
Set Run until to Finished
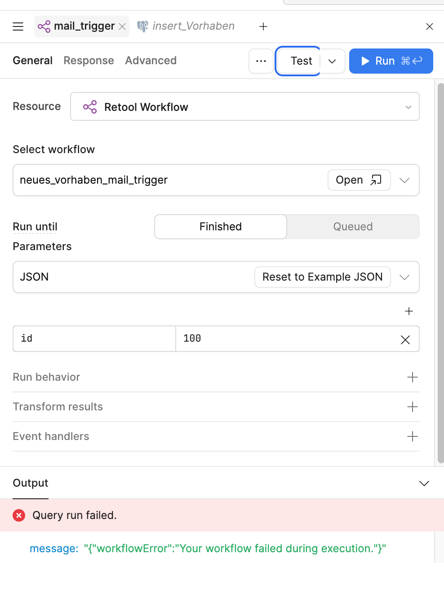[x=221, y=227]
